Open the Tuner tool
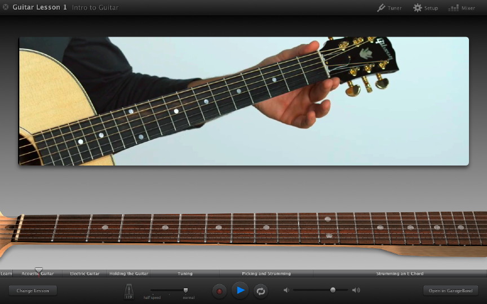Screen dimensions: 487x304 [x=389, y=8]
